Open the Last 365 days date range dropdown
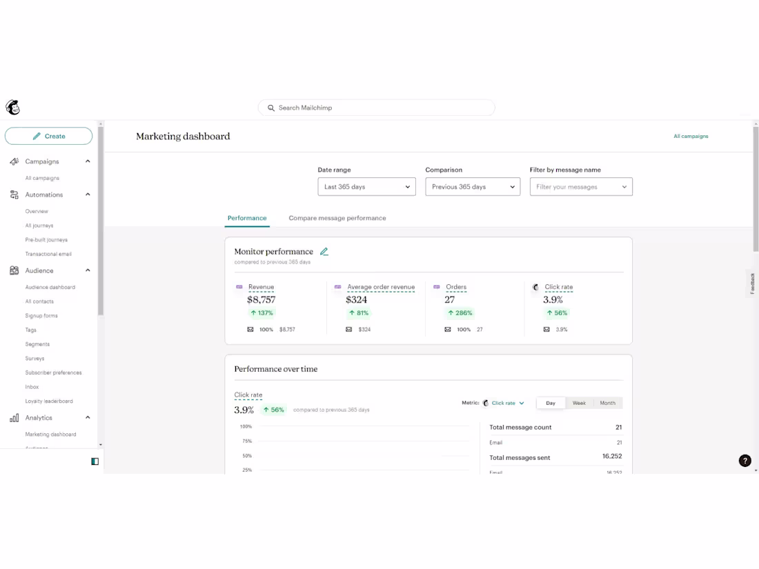759x569 pixels. tap(366, 186)
